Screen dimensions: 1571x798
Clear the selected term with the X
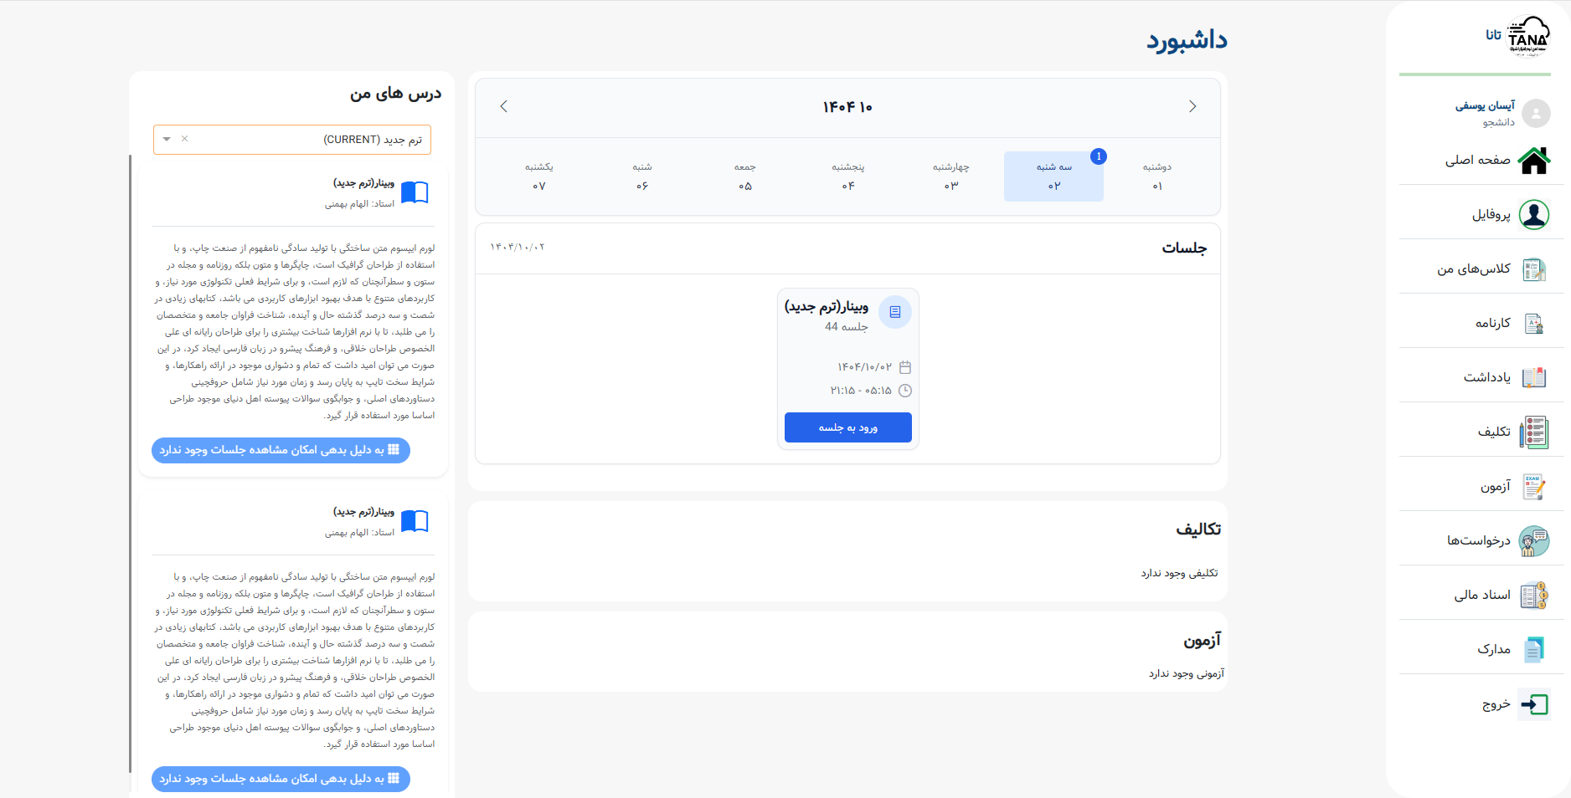click(x=185, y=139)
